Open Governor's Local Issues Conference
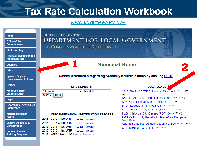This screenshot has height=148, width=197. pos(21,107)
